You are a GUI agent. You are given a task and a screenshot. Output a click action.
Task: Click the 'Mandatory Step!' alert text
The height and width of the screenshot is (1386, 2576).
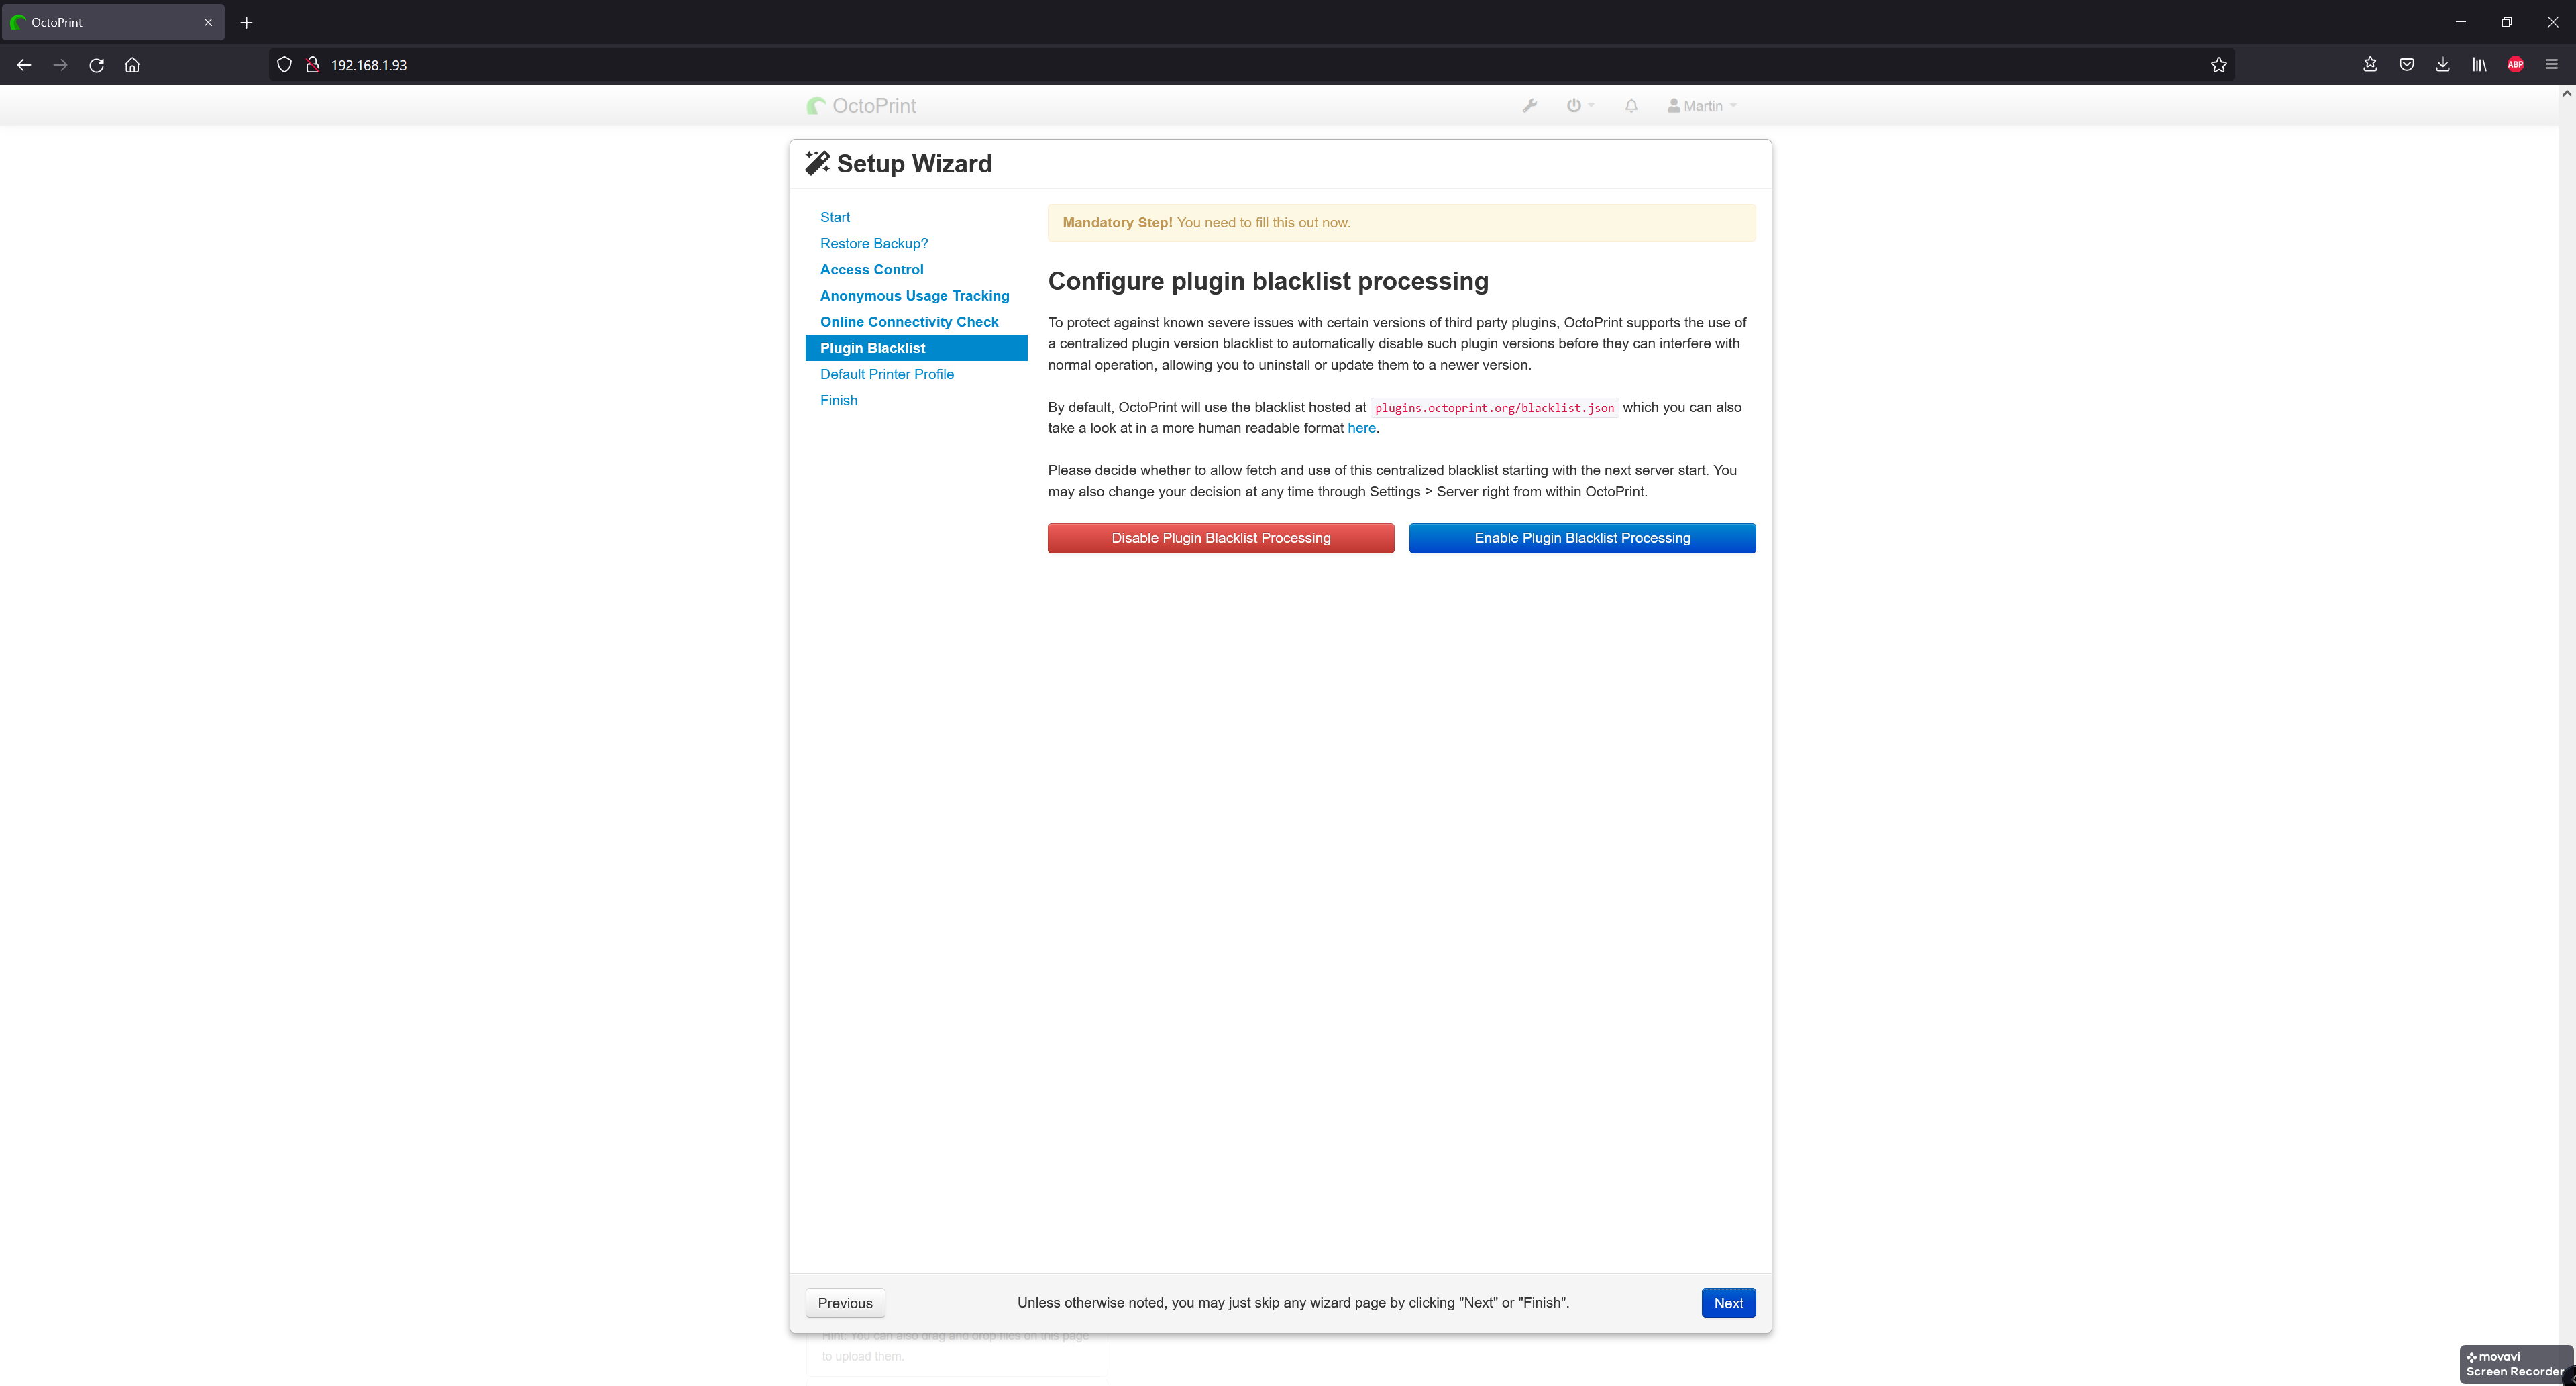click(1117, 223)
